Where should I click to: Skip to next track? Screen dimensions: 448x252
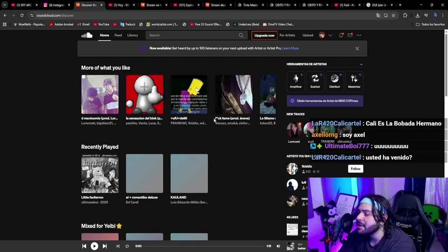coord(104,246)
